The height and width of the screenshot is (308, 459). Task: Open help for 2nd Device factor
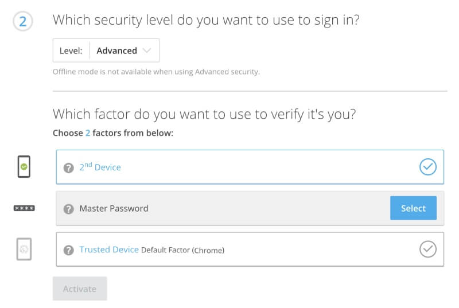[x=69, y=168]
